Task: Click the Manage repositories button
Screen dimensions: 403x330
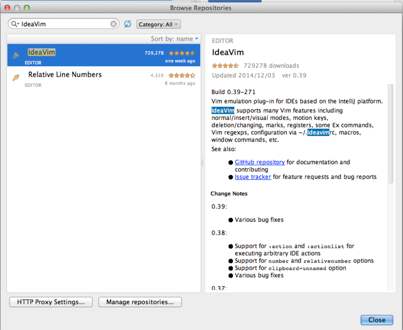Action: pyautogui.click(x=140, y=302)
